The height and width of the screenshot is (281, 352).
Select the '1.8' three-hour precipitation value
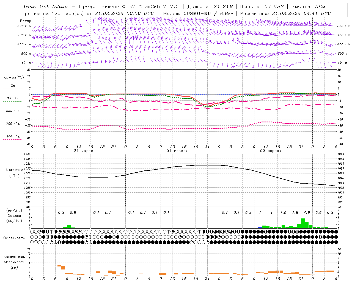(295, 213)
